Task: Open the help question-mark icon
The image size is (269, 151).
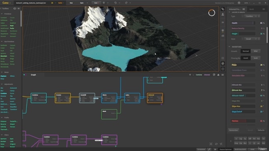Action: (x=239, y=3)
